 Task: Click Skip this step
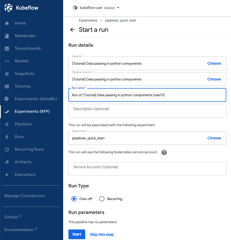point(102,234)
